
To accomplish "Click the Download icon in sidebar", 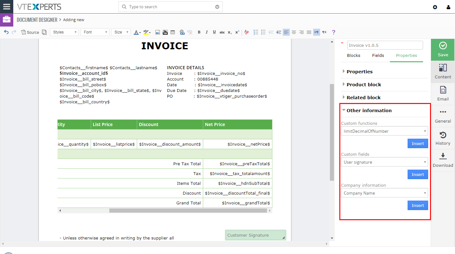I will tap(443, 160).
